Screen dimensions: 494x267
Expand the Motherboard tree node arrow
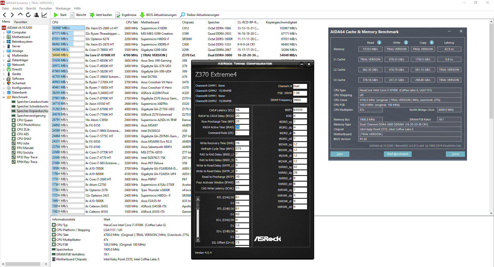4,37
